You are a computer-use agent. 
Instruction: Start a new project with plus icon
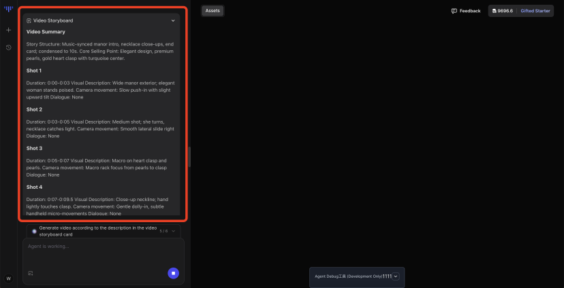pyautogui.click(x=8, y=30)
